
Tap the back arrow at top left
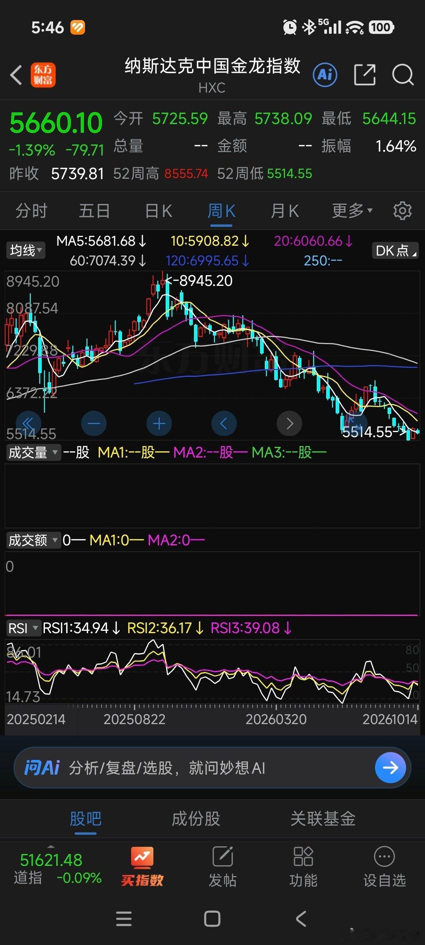(x=16, y=75)
